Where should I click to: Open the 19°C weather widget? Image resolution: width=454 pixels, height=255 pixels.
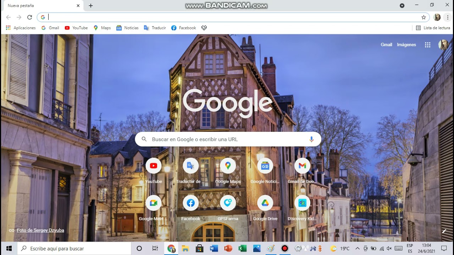point(339,248)
